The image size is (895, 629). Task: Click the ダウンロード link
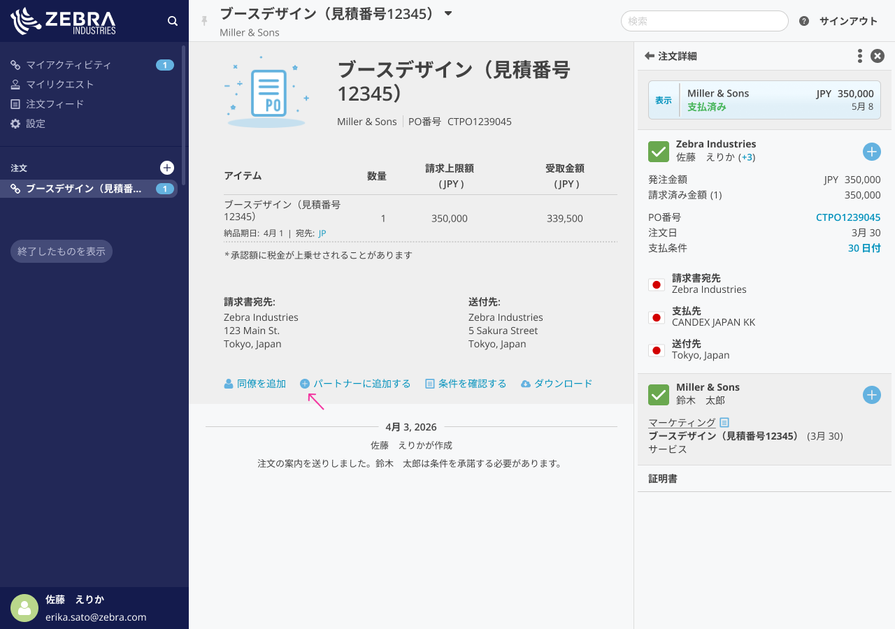tap(557, 384)
